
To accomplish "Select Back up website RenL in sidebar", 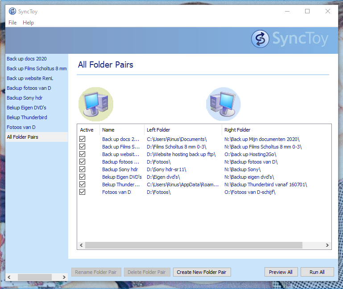I will tap(30, 78).
